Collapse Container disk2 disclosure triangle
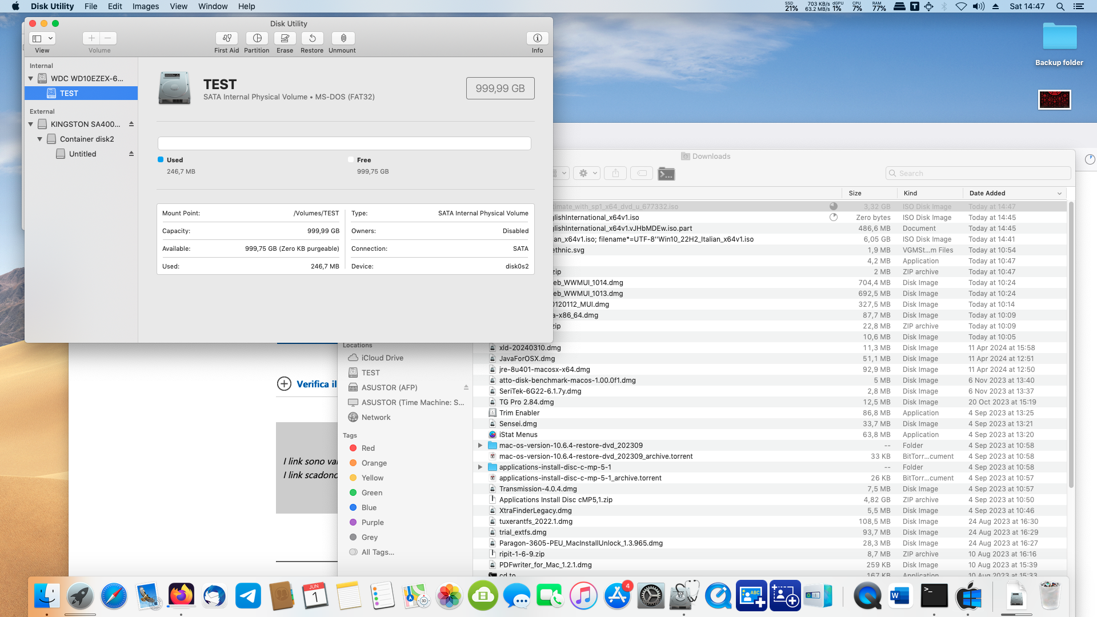Viewport: 1097px width, 617px height. (x=40, y=139)
